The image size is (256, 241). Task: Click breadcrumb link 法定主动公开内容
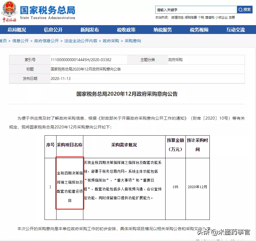[81, 41]
